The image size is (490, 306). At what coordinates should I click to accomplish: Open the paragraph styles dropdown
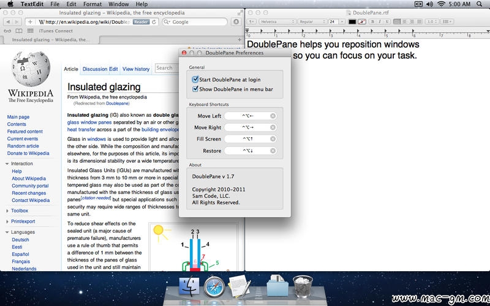click(252, 21)
